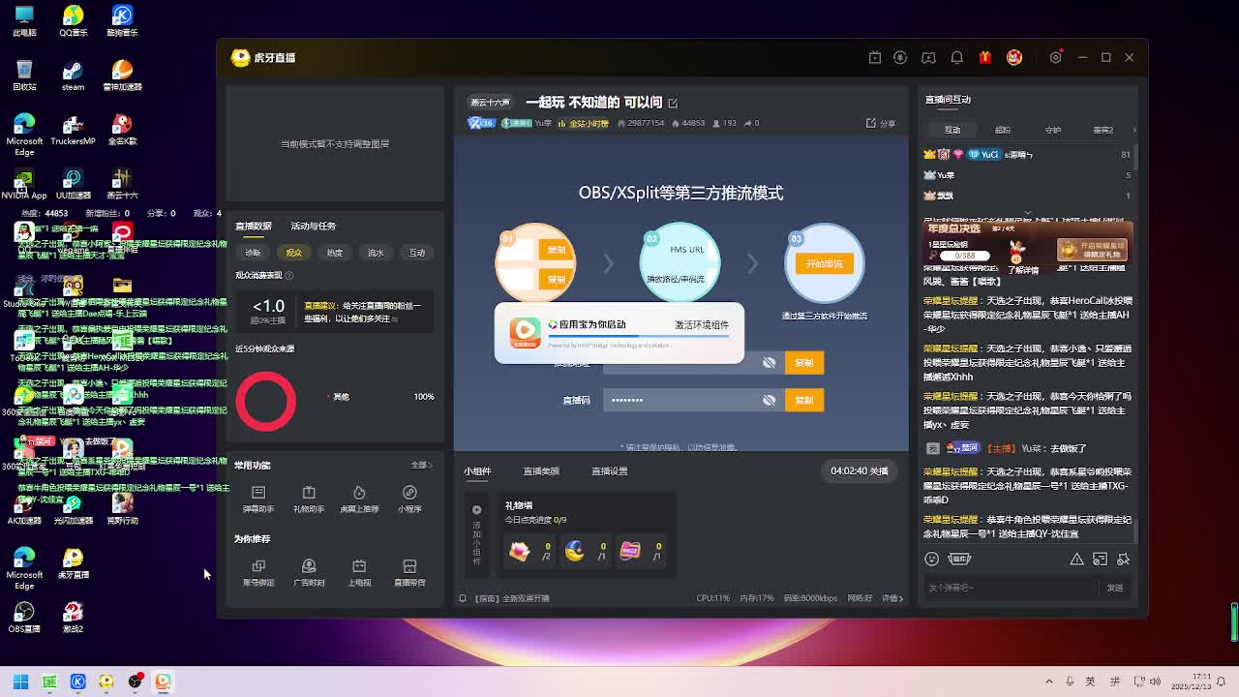
Task: Click the 开始串流 start streaming button
Action: [824, 263]
